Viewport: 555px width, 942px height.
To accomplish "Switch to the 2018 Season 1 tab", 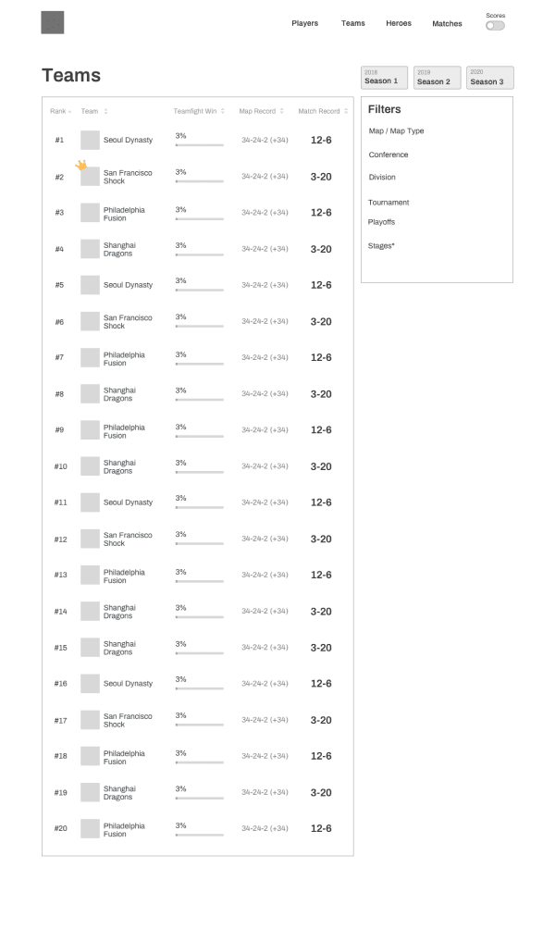I will click(x=385, y=78).
